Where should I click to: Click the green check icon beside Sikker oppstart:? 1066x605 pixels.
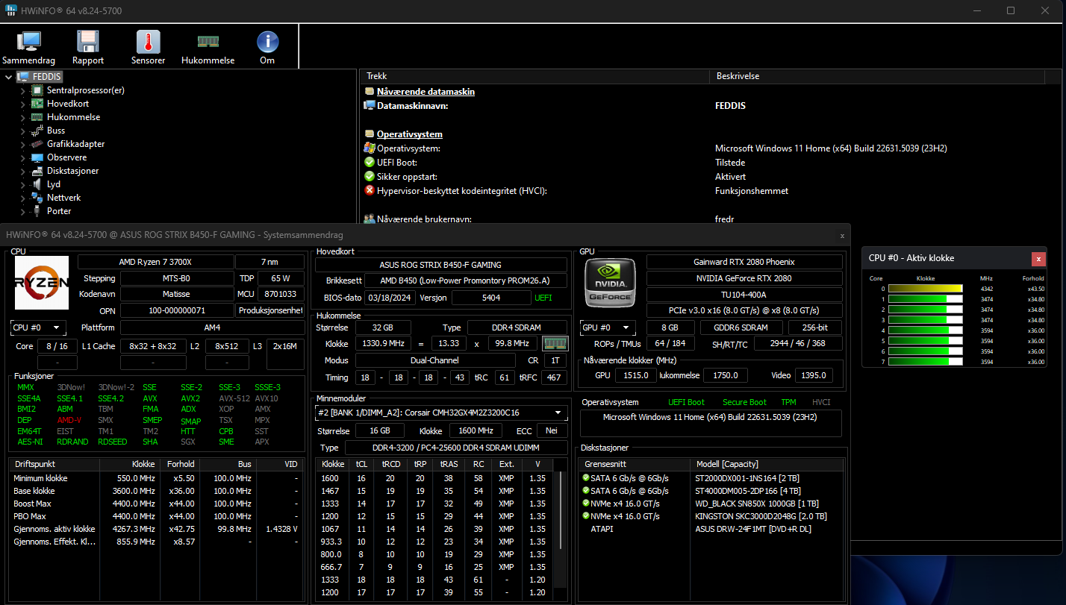pos(369,177)
